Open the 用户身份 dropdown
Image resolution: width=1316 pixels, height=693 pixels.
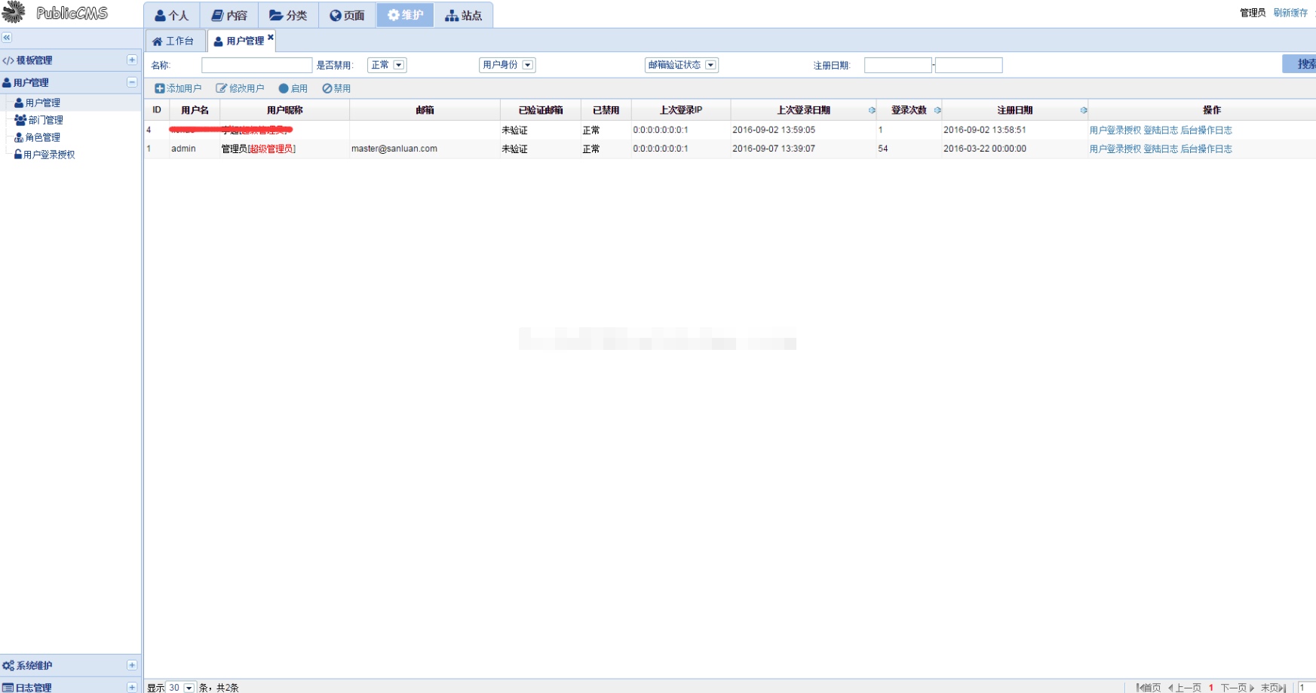tap(507, 65)
